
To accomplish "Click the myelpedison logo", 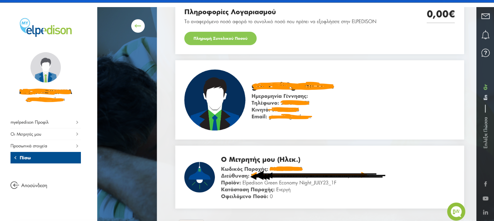I will pos(46,27).
